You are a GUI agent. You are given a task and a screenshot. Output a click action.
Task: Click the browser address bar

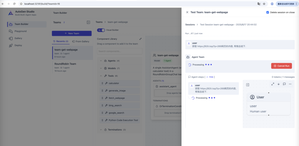coord(137,4)
